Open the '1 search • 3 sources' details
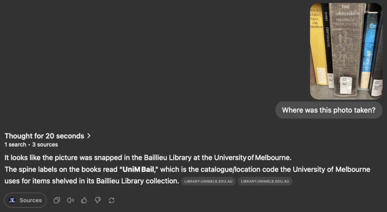 [31, 145]
